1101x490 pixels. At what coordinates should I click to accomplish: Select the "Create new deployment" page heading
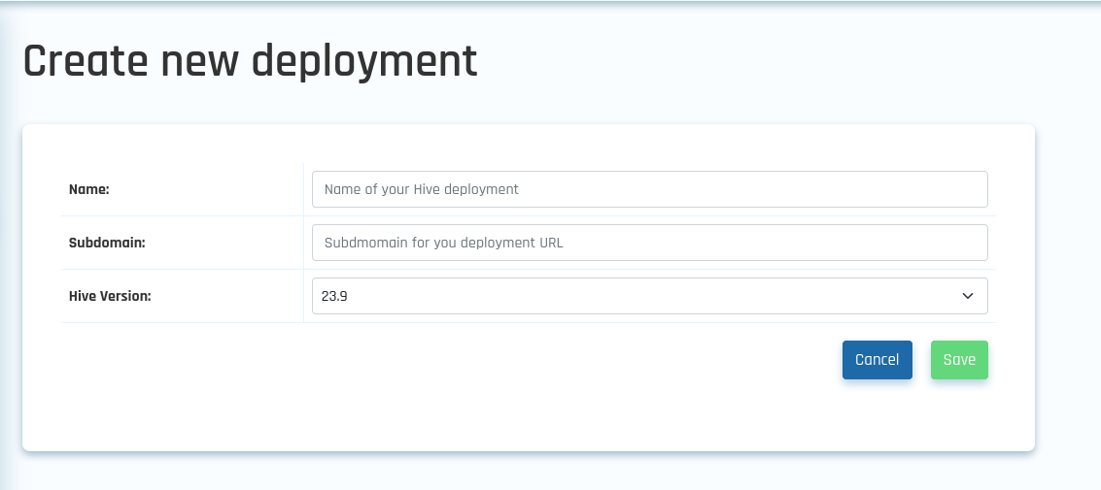(250, 61)
